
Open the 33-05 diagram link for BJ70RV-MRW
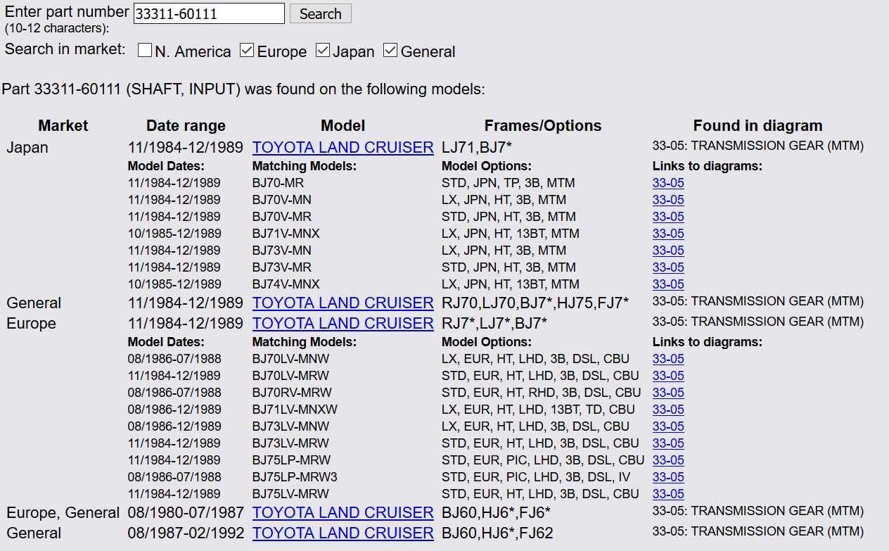click(x=668, y=393)
